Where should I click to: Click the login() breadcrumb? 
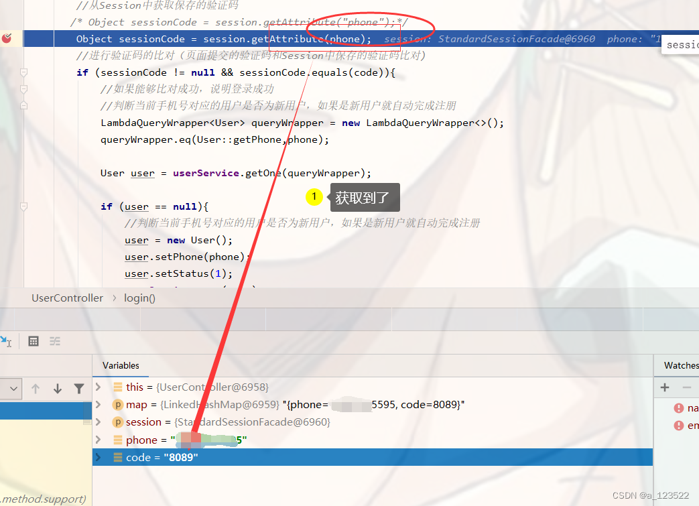(138, 298)
